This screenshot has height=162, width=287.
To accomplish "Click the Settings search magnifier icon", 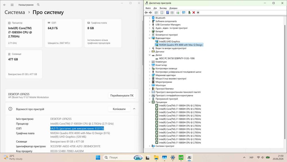I will pos(38,5).
